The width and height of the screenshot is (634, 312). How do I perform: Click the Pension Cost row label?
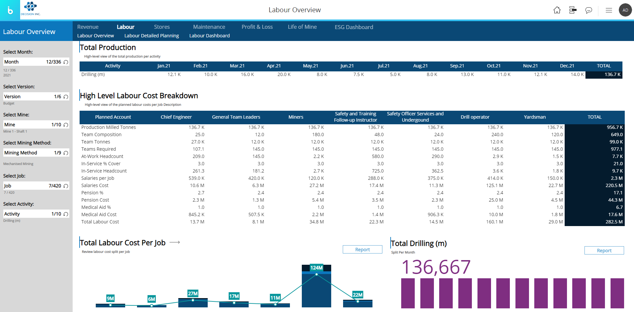coord(95,200)
